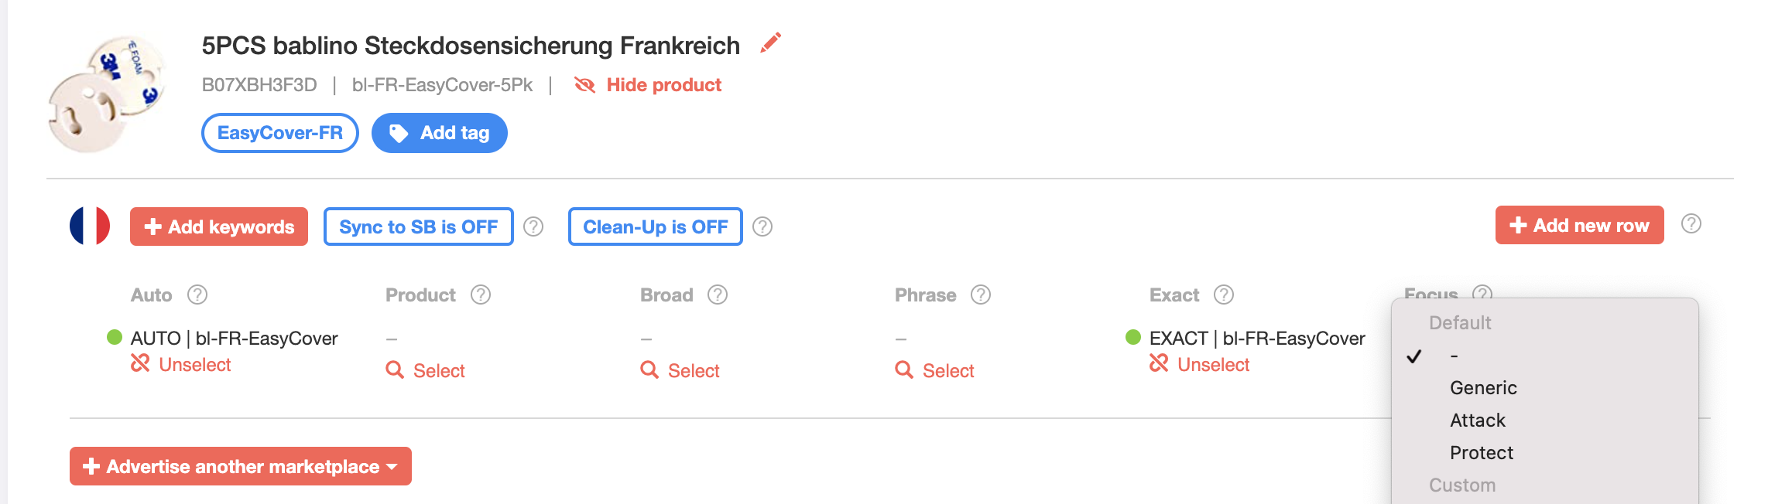Unselect the AUTO bl-FR-EasyCover campaign
1768x504 pixels.
coord(181,364)
